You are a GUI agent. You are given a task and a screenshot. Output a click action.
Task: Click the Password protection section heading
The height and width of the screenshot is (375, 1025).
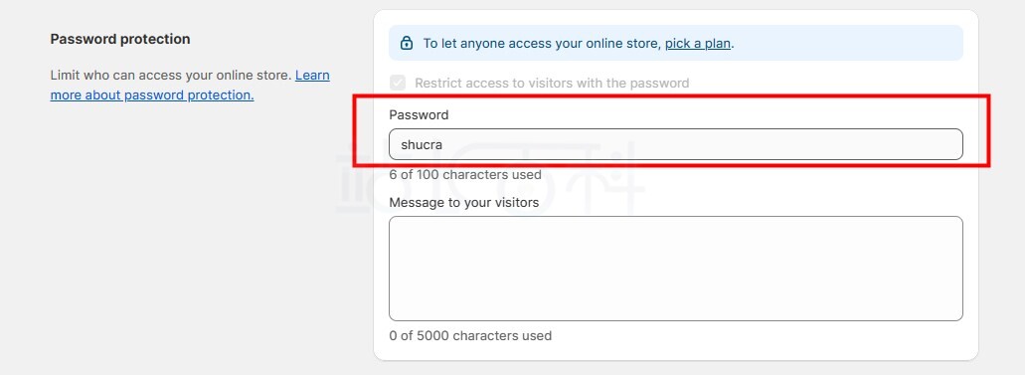(x=120, y=39)
